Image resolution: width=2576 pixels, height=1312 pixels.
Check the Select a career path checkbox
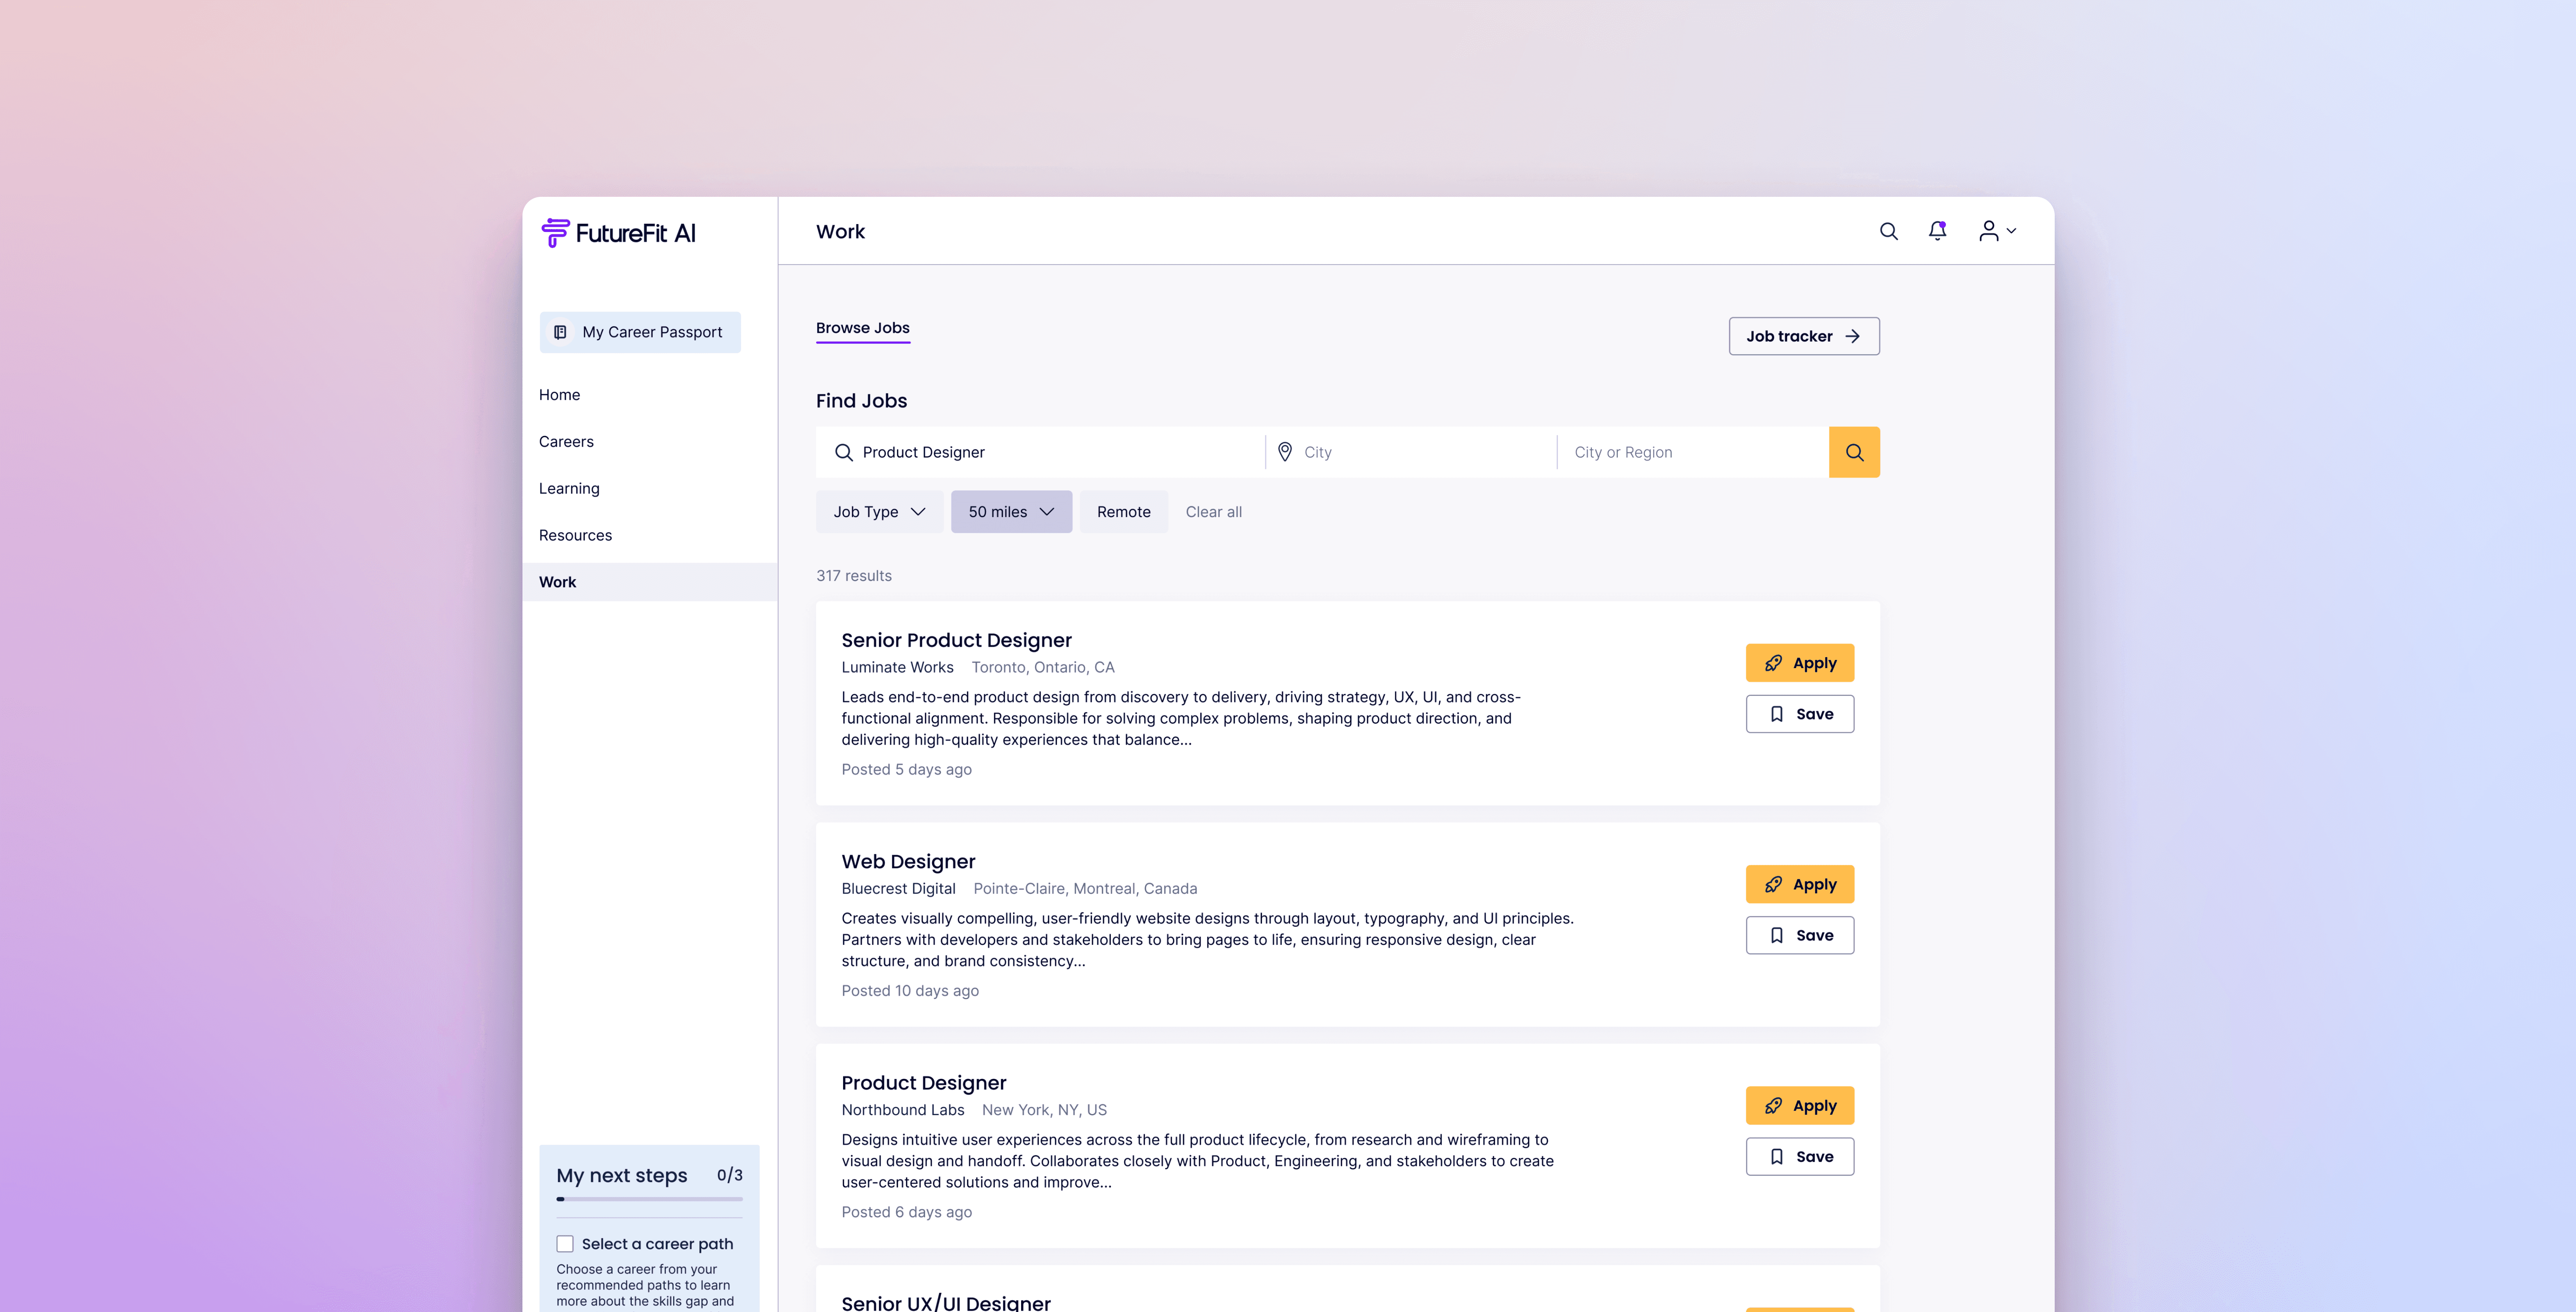pos(565,1244)
